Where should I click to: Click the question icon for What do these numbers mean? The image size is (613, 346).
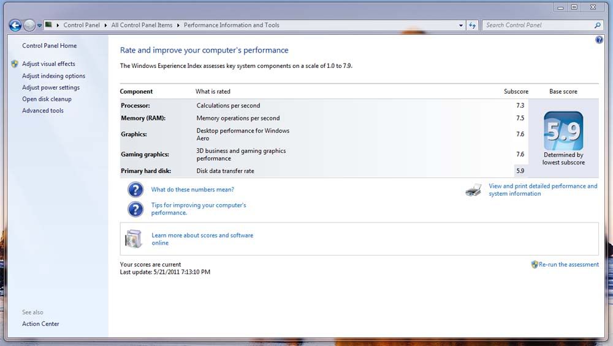pyautogui.click(x=135, y=190)
